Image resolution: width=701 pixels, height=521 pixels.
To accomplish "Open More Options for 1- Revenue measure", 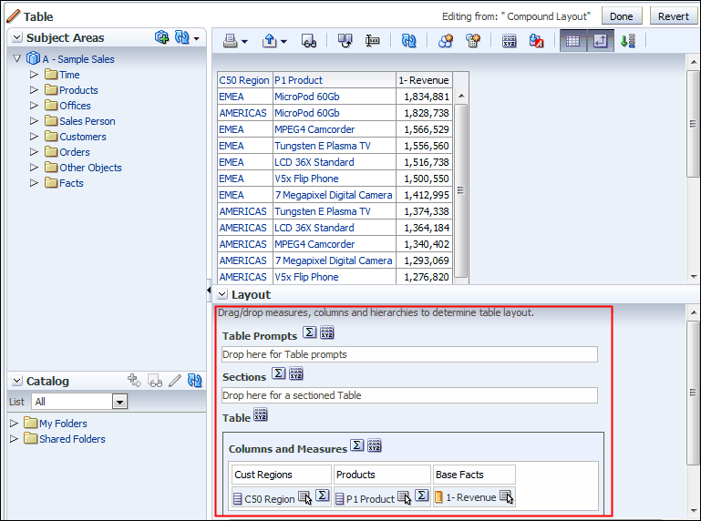I will 507,496.
